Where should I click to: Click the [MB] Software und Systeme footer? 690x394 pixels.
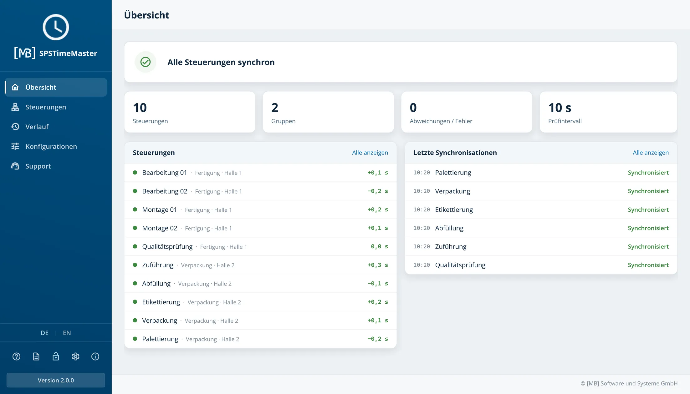[x=629, y=383]
